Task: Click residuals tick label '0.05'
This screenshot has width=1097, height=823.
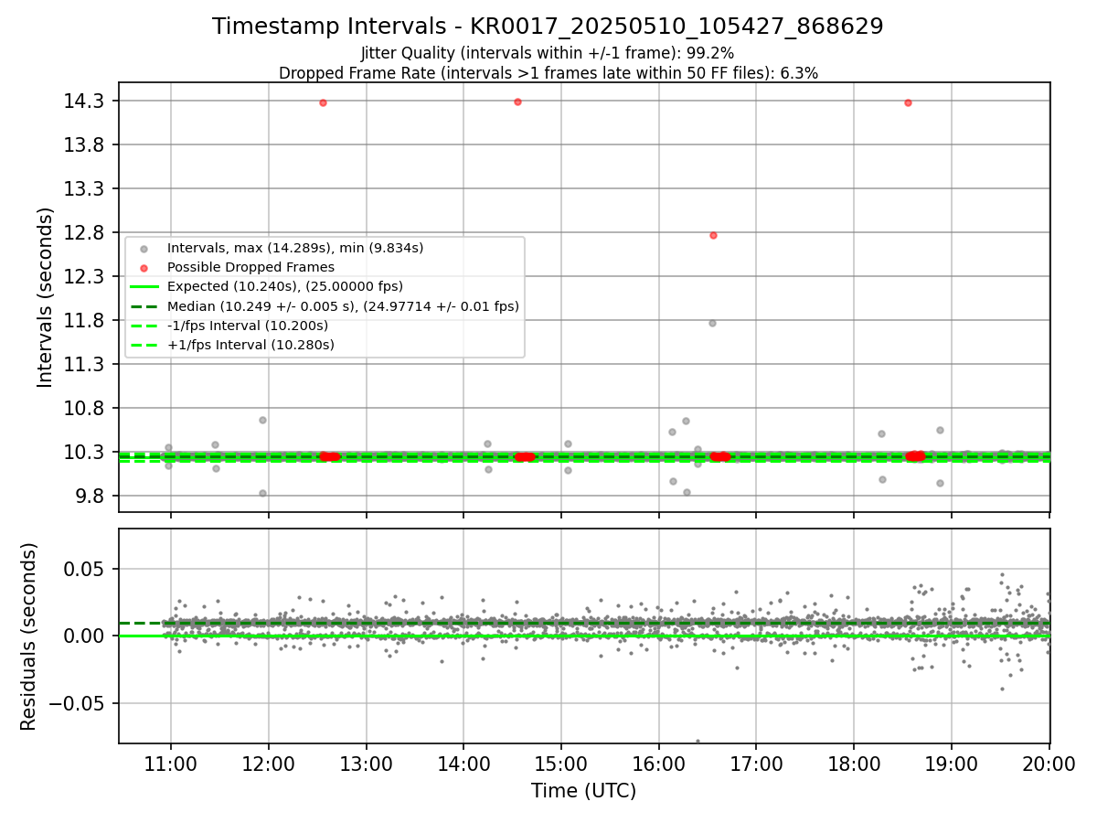Action: tap(84, 569)
